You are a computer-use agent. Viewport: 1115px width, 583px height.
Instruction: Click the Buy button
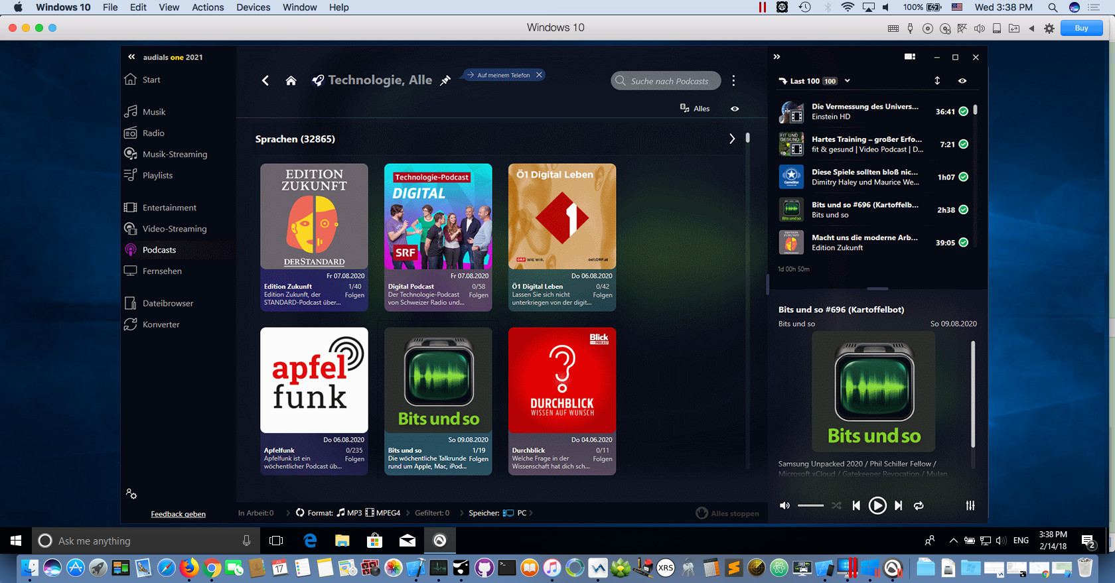coord(1081,28)
